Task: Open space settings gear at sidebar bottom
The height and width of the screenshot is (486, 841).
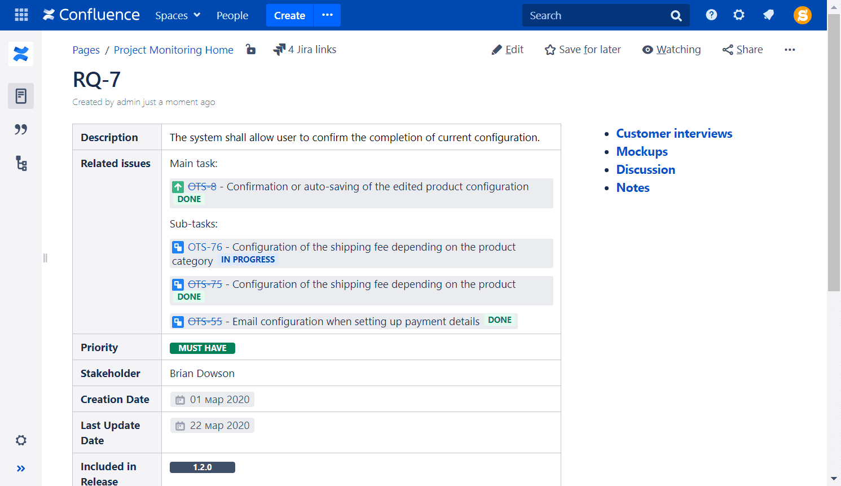Action: pos(21,440)
